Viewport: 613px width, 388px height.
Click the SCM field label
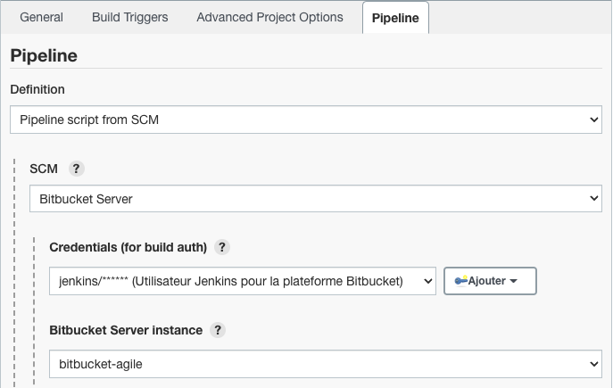pyautogui.click(x=44, y=169)
